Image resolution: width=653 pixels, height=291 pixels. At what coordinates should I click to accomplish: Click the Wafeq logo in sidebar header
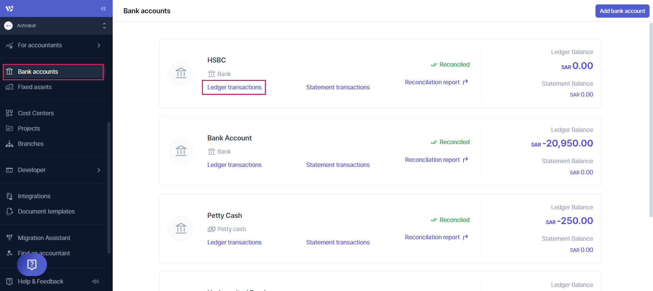[10, 8]
